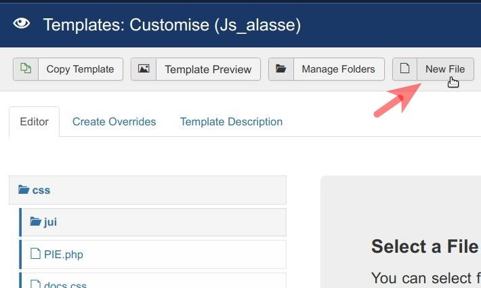Open docs.css in the editor
481x288 pixels.
pyautogui.click(x=65, y=285)
